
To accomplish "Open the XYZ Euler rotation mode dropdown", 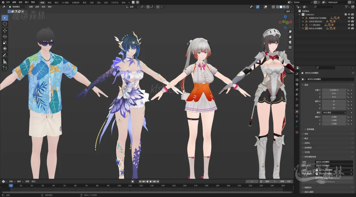I will pos(334,113).
